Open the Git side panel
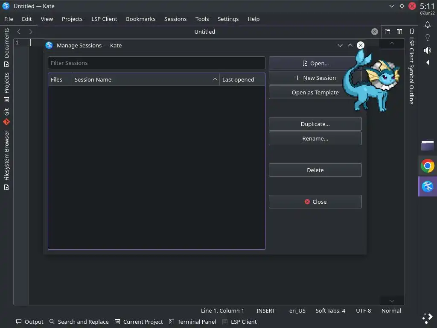437x328 pixels. click(x=6, y=116)
